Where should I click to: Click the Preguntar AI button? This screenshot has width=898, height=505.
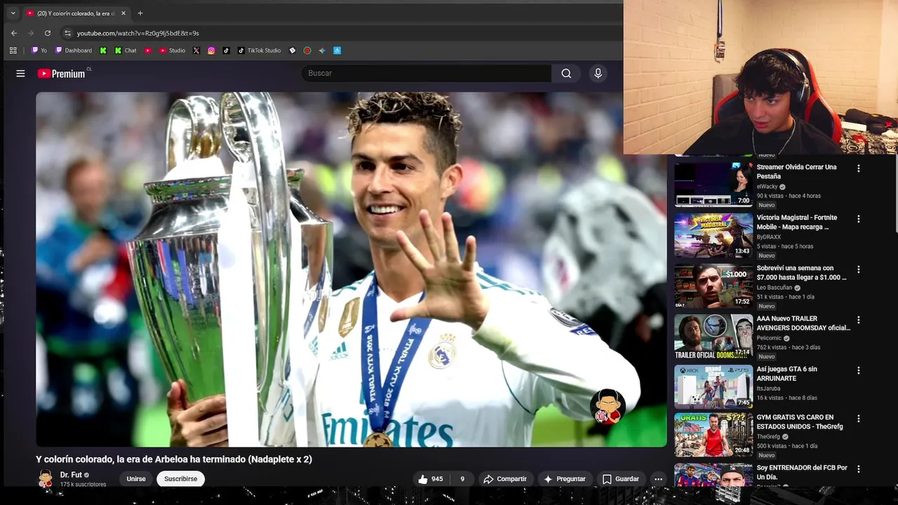(x=565, y=479)
